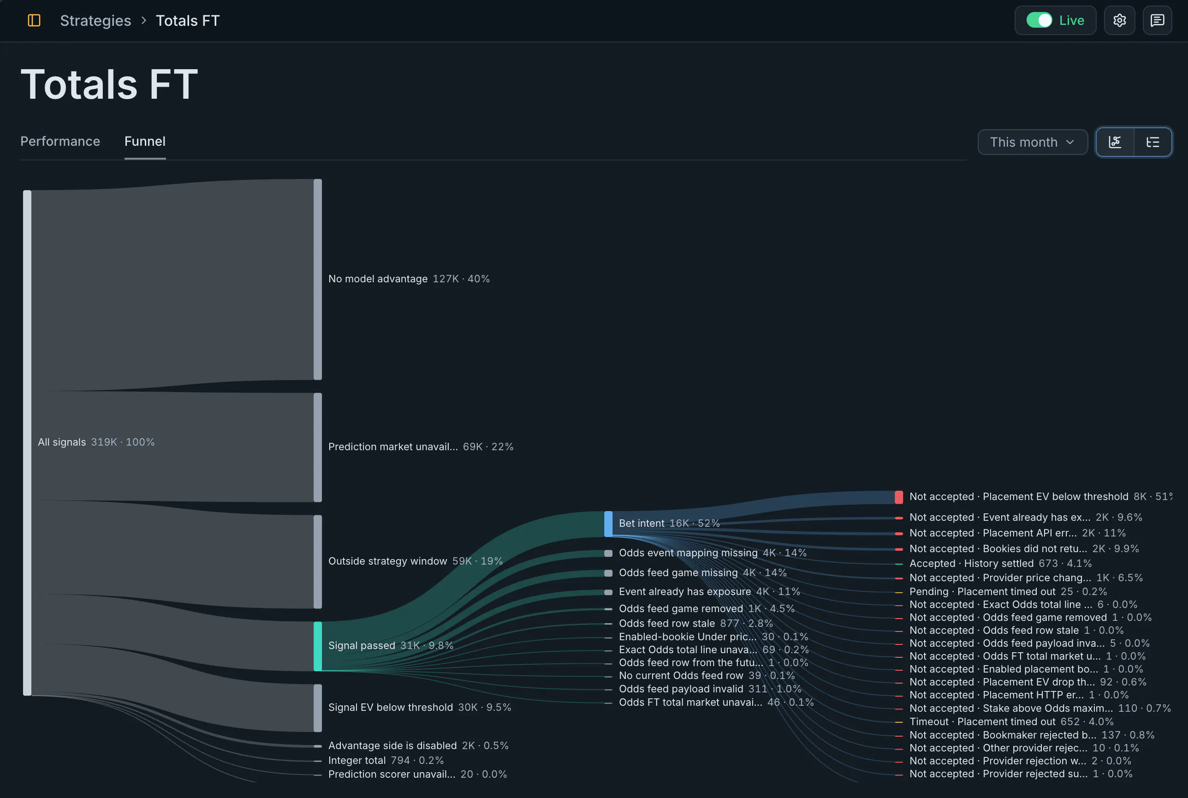
Task: Toggle the Live strategy switch
Action: pos(1039,20)
